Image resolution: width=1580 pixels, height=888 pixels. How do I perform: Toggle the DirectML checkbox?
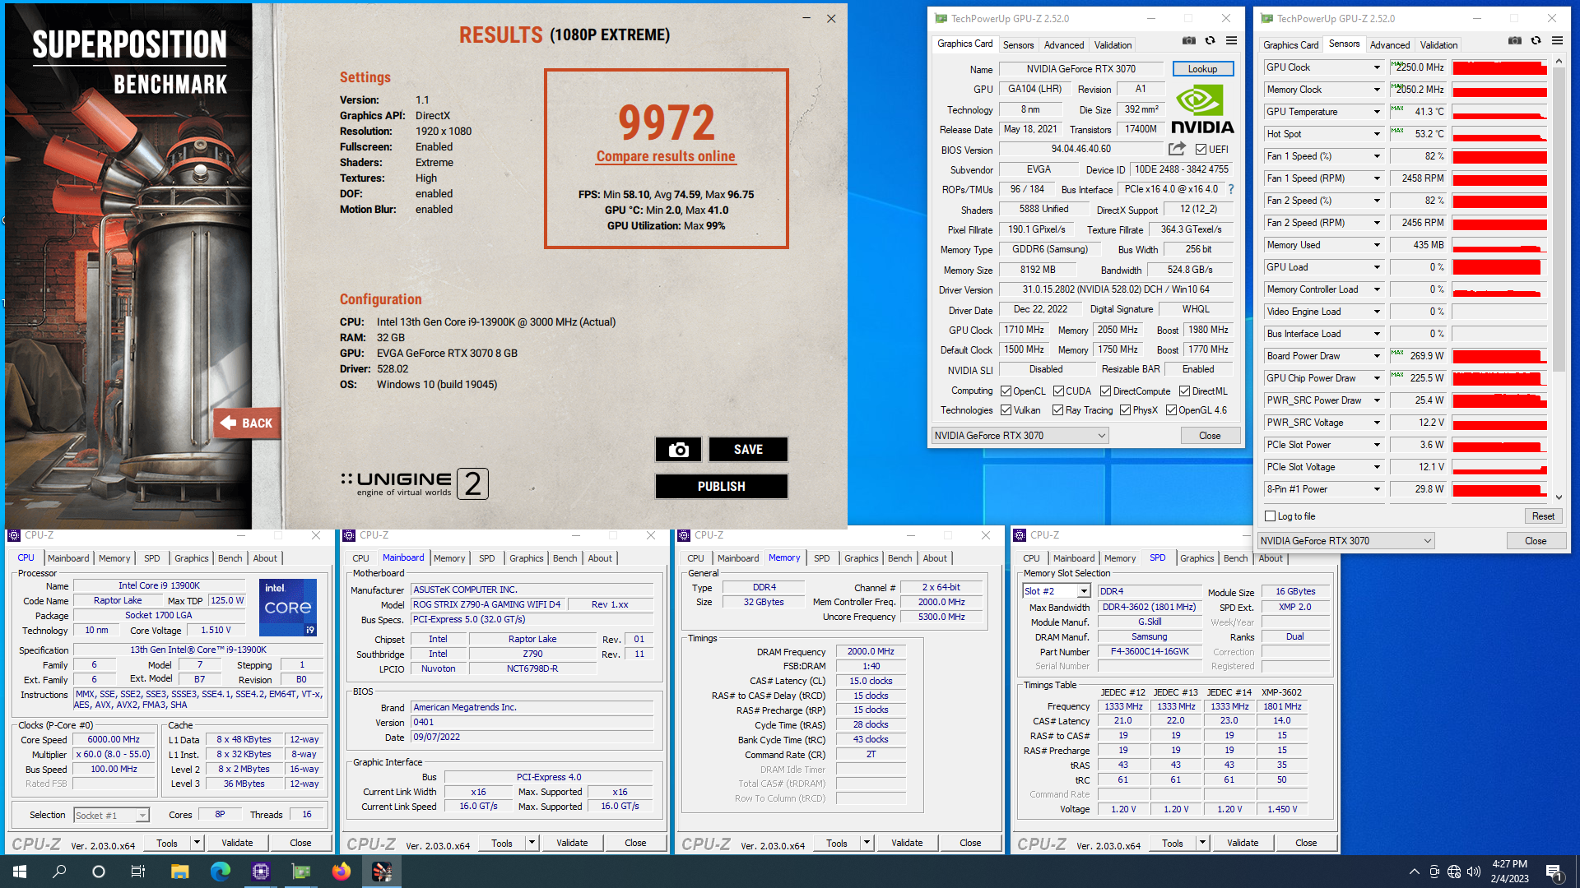tap(1184, 391)
